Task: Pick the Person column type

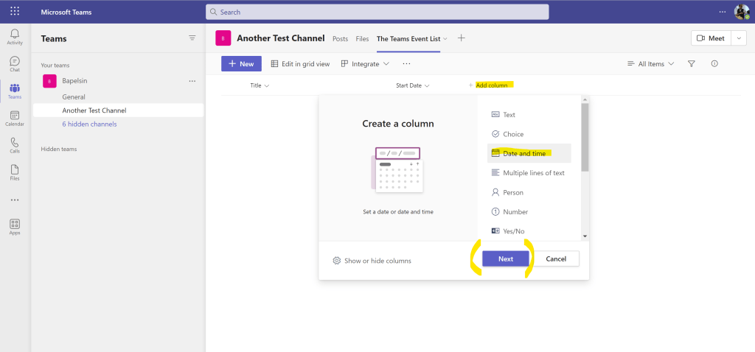Action: (x=512, y=192)
